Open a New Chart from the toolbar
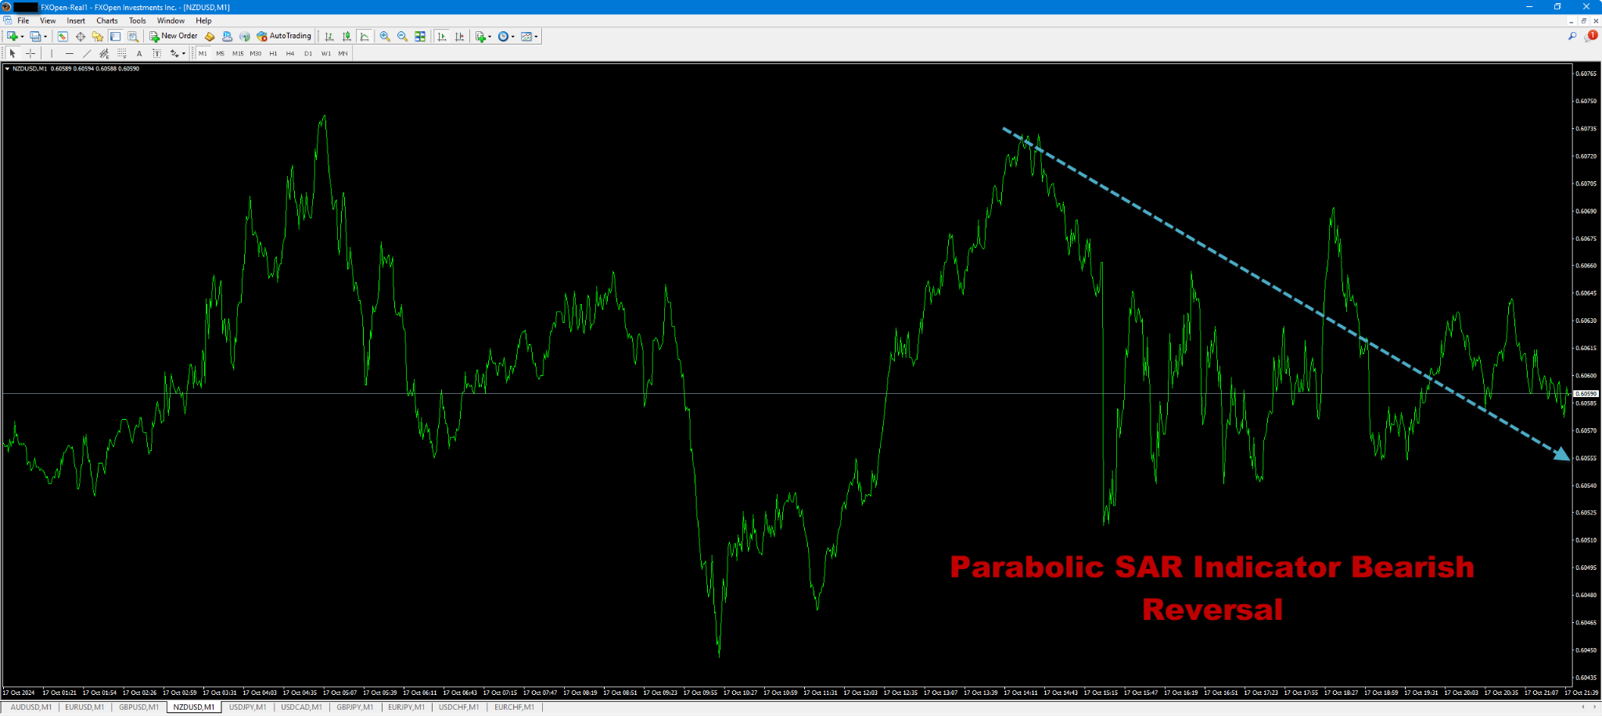The height and width of the screenshot is (716, 1602). (x=13, y=36)
